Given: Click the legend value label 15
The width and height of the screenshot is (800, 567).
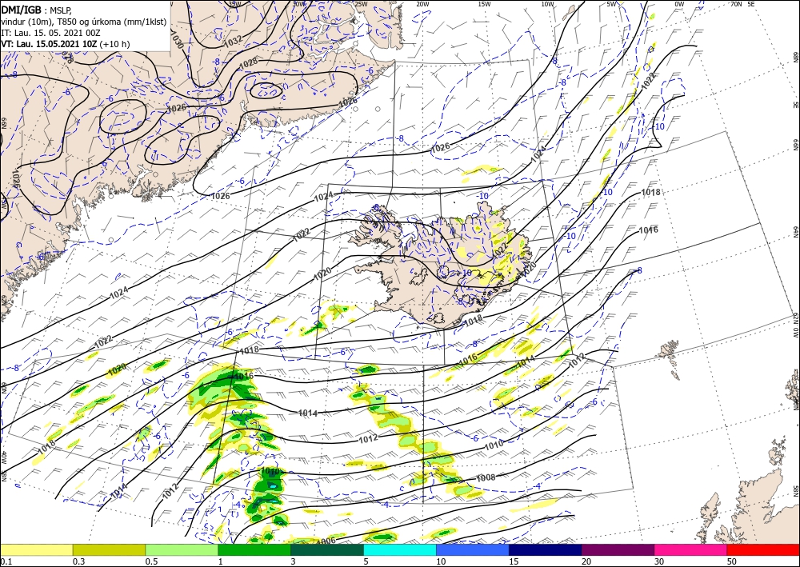Looking at the screenshot, I should tap(514, 561).
